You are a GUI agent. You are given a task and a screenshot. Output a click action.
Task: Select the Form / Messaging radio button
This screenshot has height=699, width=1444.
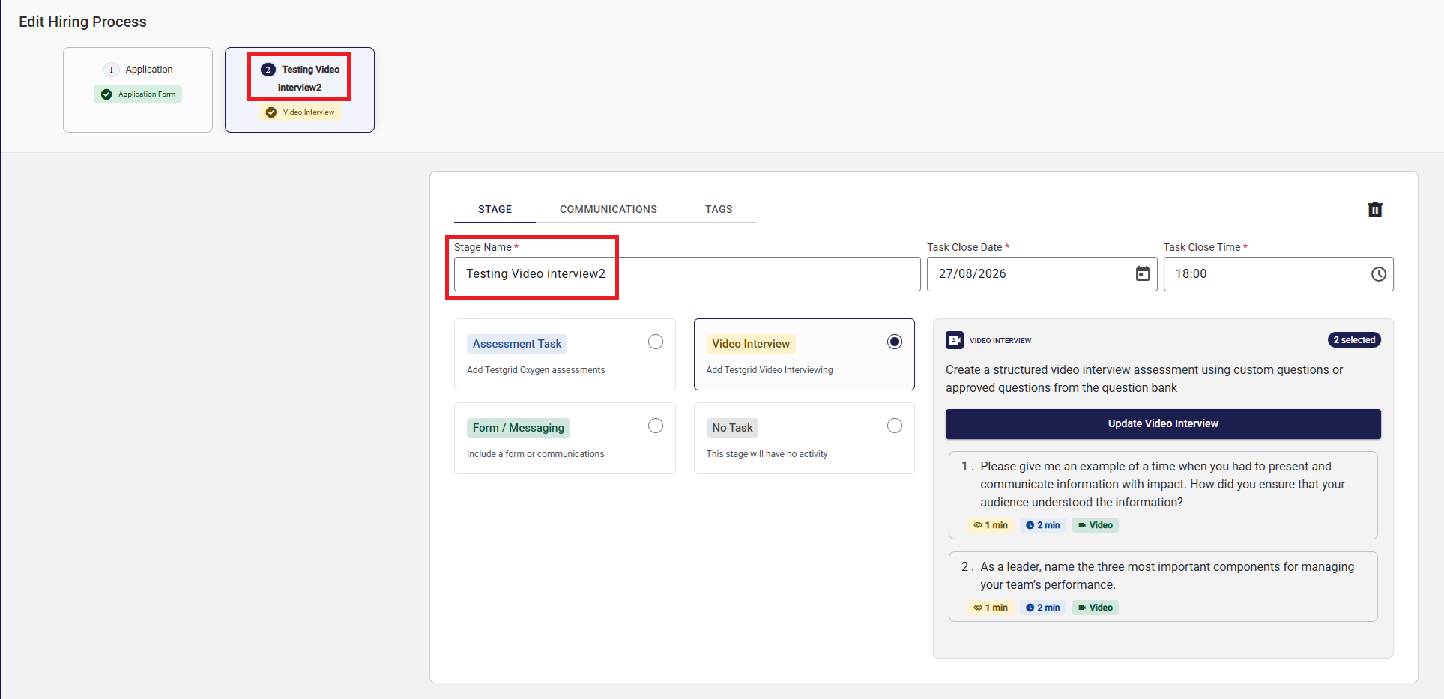pyautogui.click(x=656, y=426)
